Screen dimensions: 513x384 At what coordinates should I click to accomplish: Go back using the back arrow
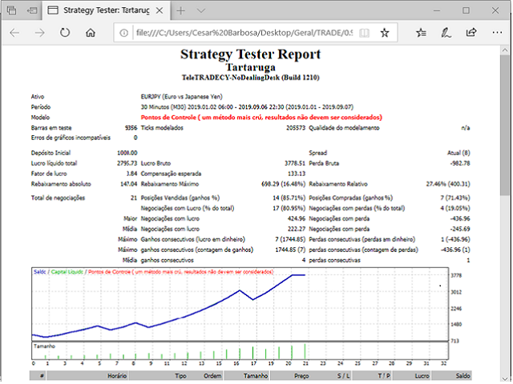coord(16,34)
